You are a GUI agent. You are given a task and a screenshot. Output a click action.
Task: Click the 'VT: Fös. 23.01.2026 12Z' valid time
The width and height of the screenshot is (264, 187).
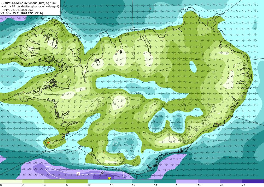pos(17,13)
